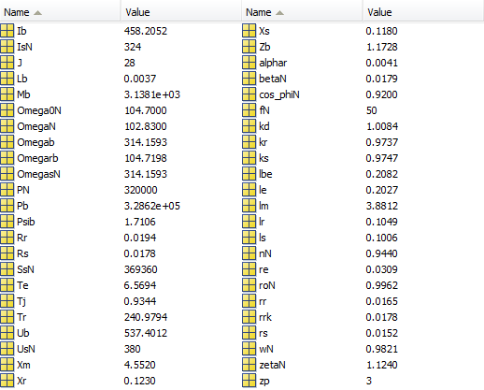The width and height of the screenshot is (484, 390).
Task: Click the Omegab variable icon
Action: pyautogui.click(x=7, y=142)
